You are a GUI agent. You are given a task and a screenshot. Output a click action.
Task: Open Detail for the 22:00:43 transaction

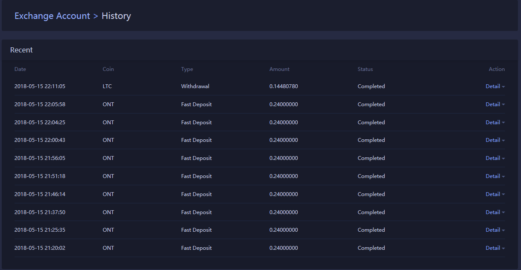click(x=494, y=140)
